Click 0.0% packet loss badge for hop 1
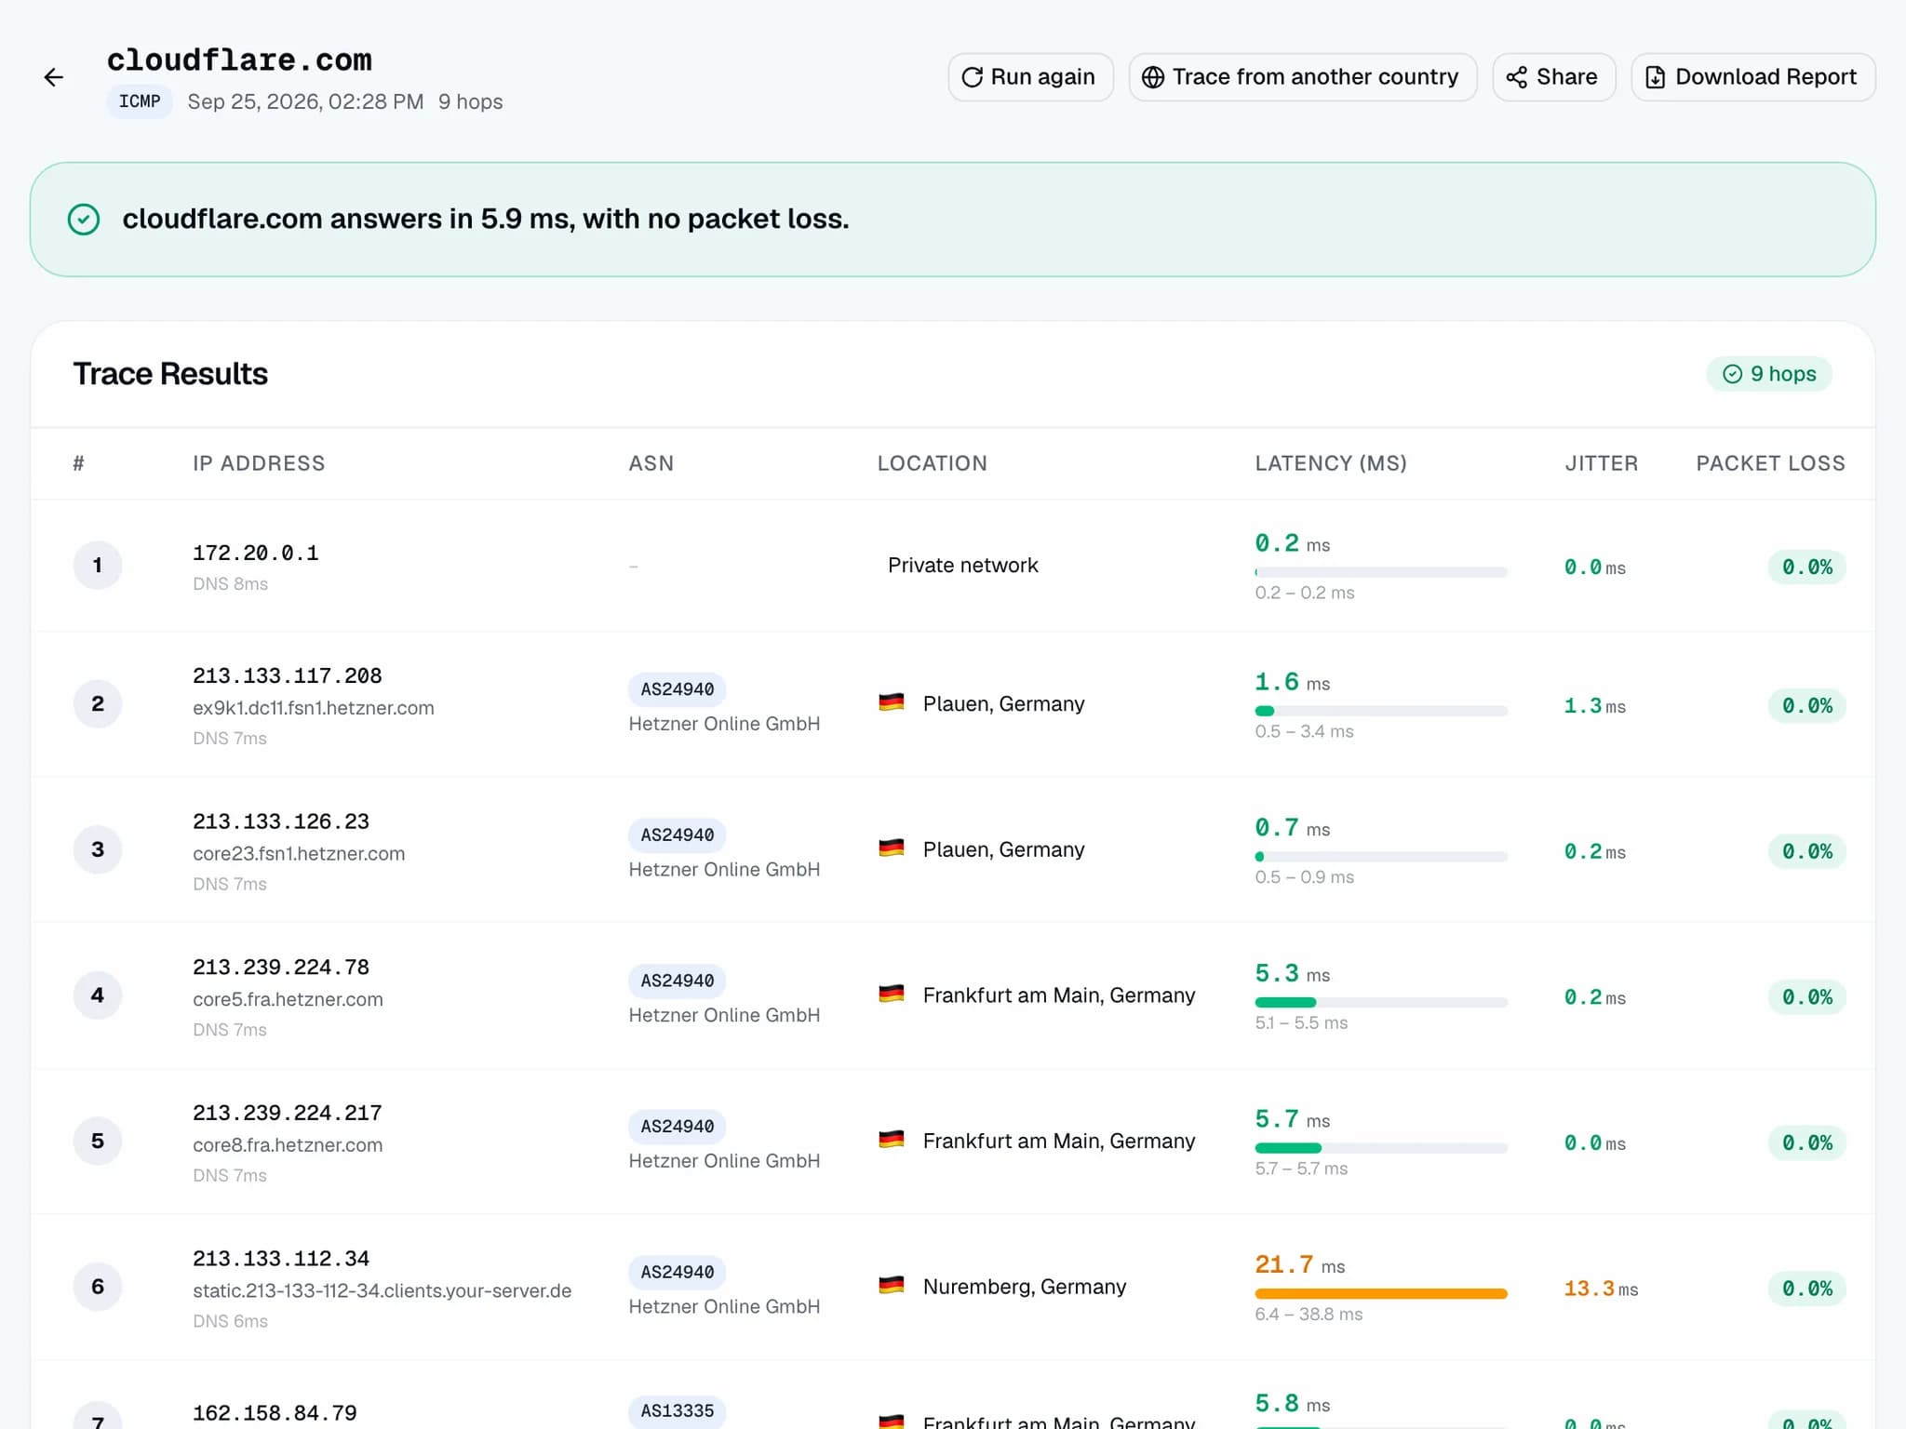Viewport: 1906px width, 1429px height. pos(1807,568)
